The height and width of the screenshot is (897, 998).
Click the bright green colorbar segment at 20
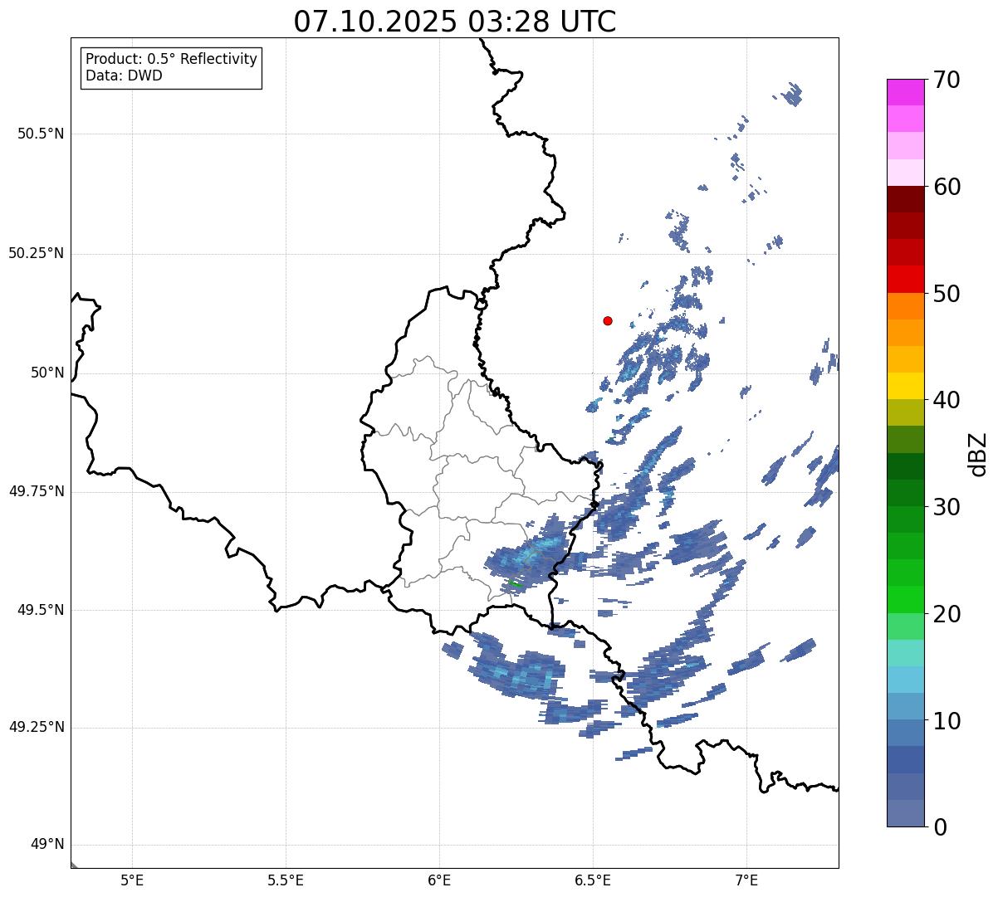point(906,599)
